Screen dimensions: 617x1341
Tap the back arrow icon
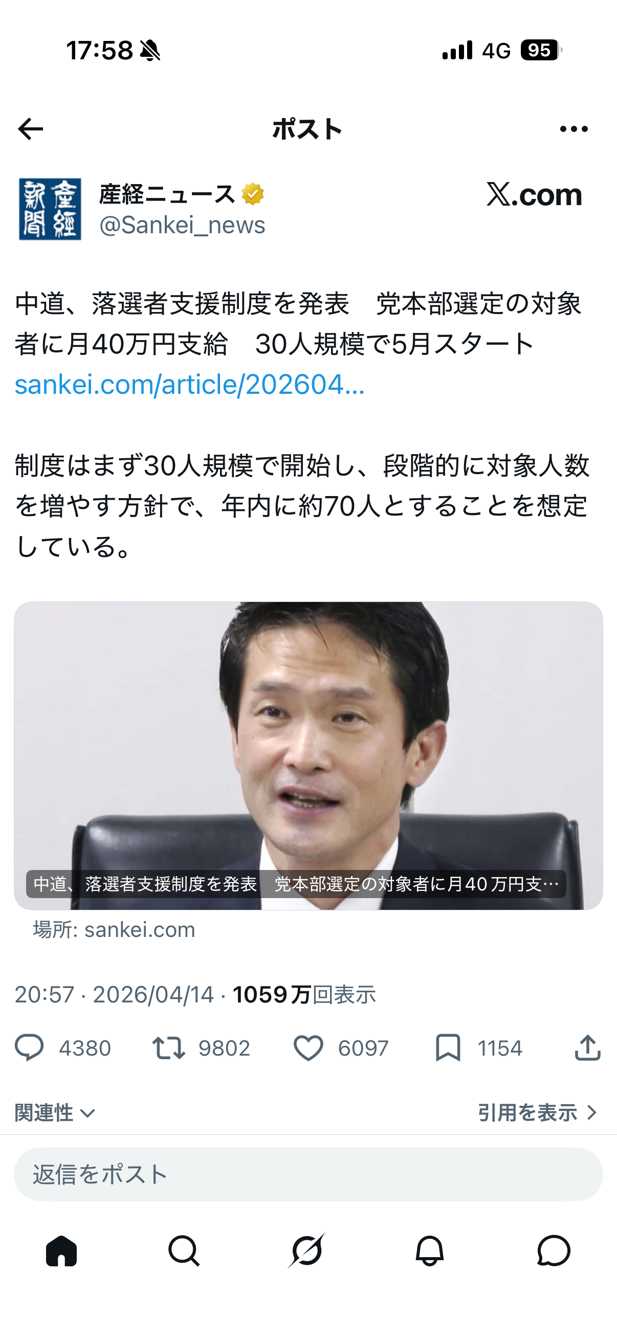[x=30, y=129]
